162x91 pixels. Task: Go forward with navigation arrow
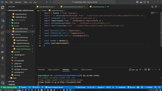pos(50,2)
